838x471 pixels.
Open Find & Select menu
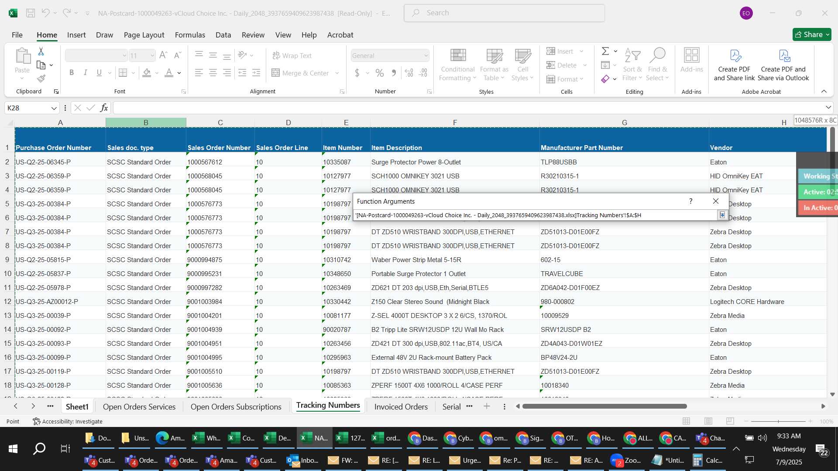click(658, 65)
